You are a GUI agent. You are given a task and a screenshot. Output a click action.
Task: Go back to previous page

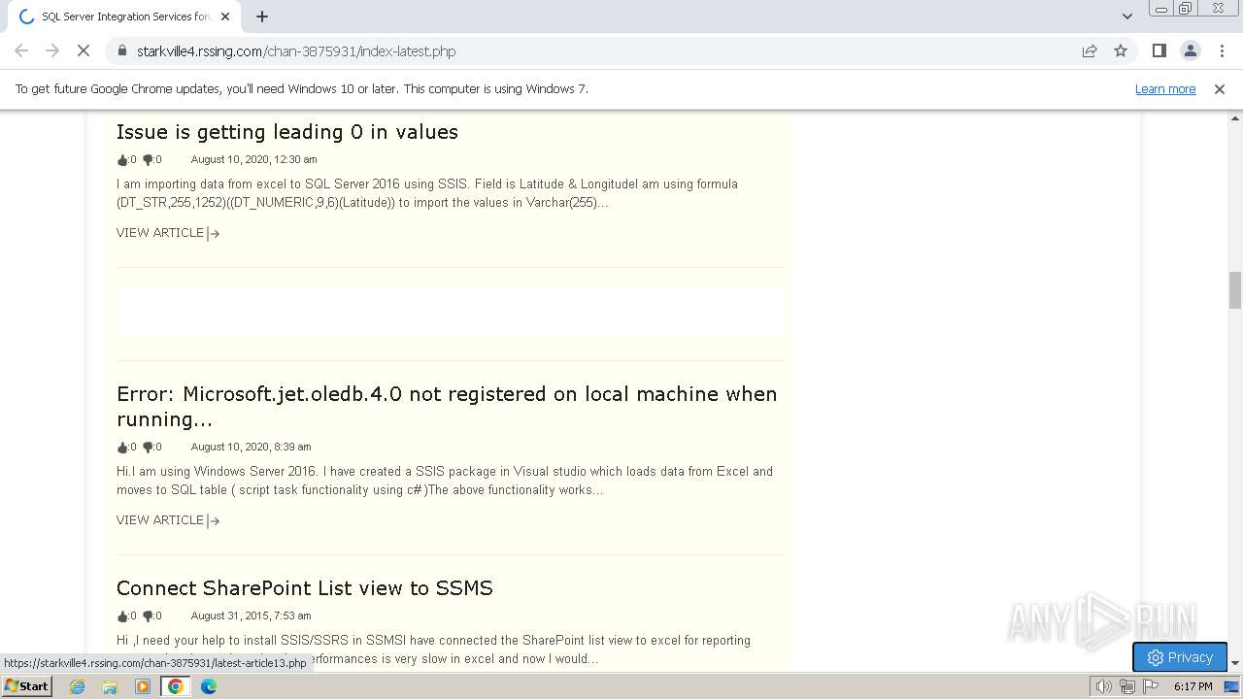click(x=21, y=50)
